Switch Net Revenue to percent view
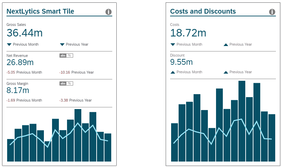Screen dimensions: 281x167 coord(70,56)
